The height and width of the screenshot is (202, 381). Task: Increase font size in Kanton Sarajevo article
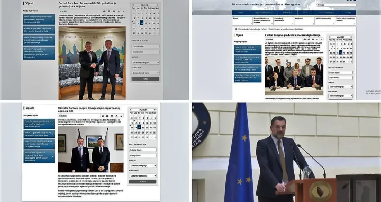(317, 39)
